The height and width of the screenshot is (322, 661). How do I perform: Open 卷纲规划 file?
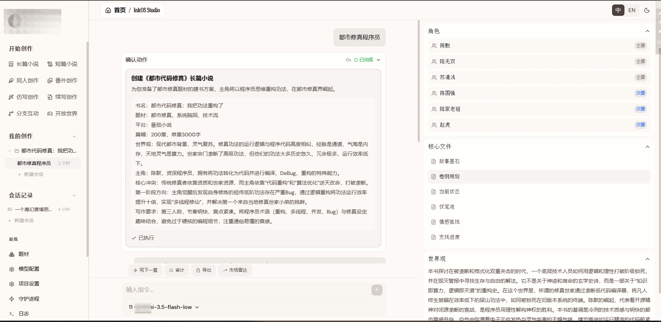(539, 177)
